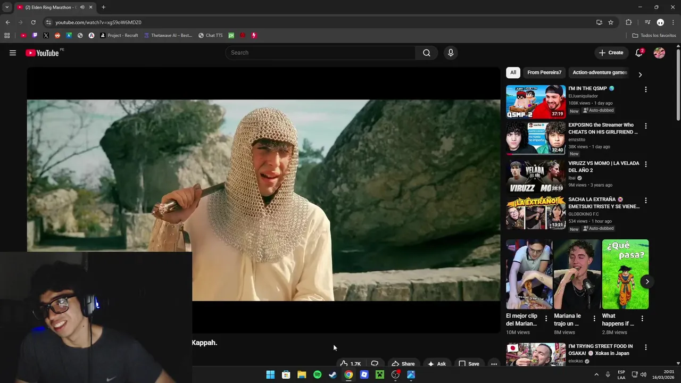This screenshot has width=681, height=383.
Task: Open Chrome three-dot menu
Action: pyautogui.click(x=673, y=22)
